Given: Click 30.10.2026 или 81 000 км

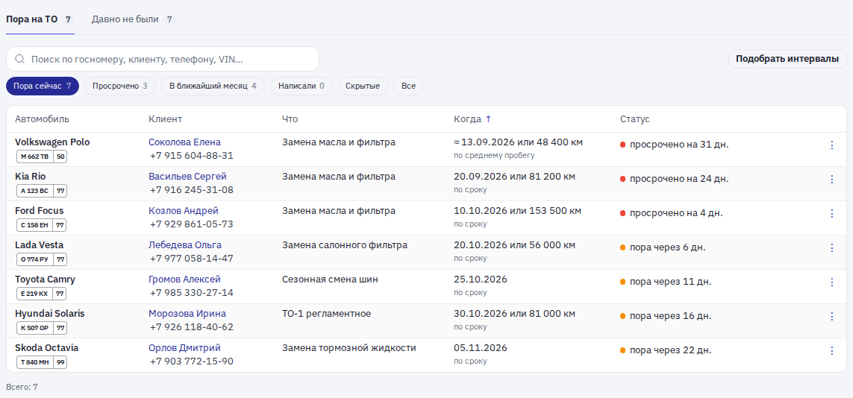Looking at the screenshot, I should pos(514,313).
